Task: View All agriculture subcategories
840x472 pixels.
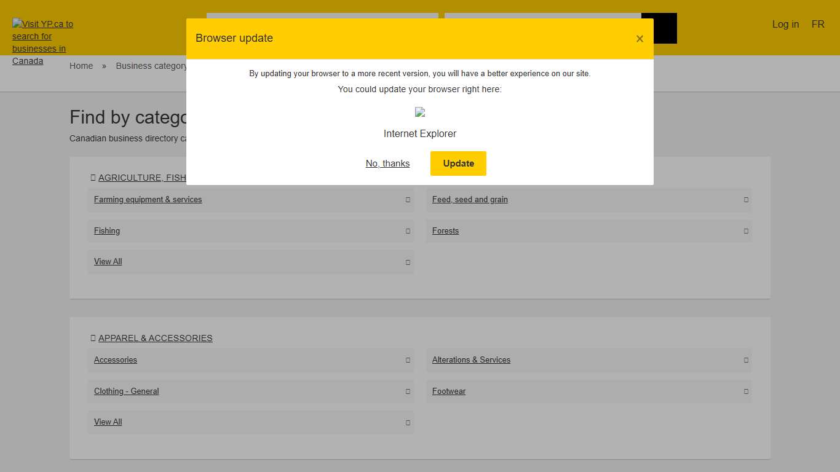Action: (x=108, y=261)
